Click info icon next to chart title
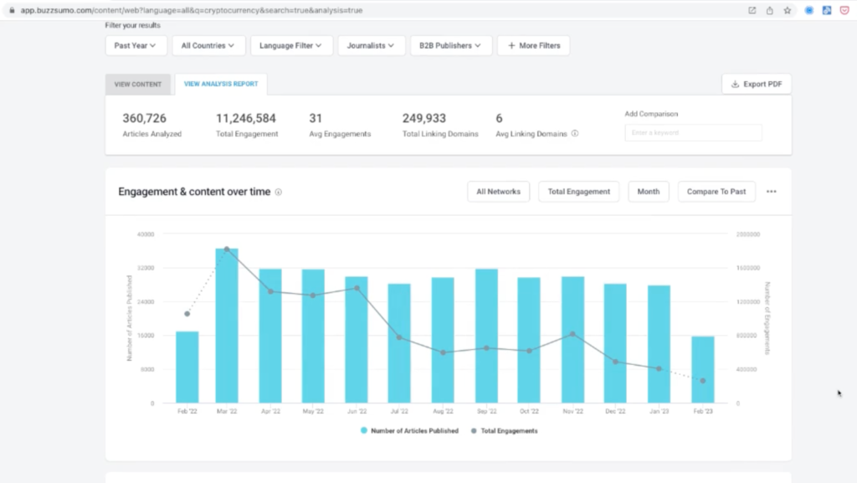 coord(278,193)
